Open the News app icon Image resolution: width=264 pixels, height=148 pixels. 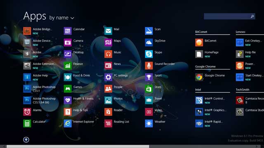[x=108, y=66]
